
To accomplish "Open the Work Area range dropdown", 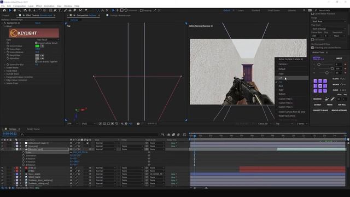I will click(329, 21).
